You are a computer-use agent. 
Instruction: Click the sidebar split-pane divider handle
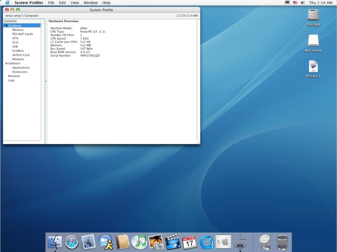click(x=46, y=81)
